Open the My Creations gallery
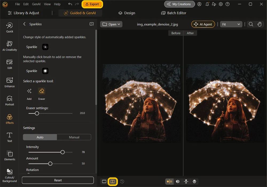Viewport: 267px width, 187px height. pyautogui.click(x=179, y=4)
